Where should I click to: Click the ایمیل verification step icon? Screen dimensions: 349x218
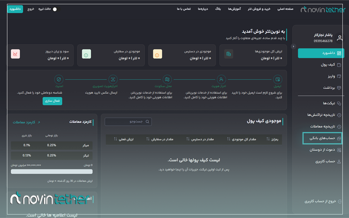(278, 79)
